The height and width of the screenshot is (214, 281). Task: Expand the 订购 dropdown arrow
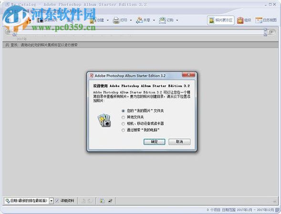[x=177, y=20]
